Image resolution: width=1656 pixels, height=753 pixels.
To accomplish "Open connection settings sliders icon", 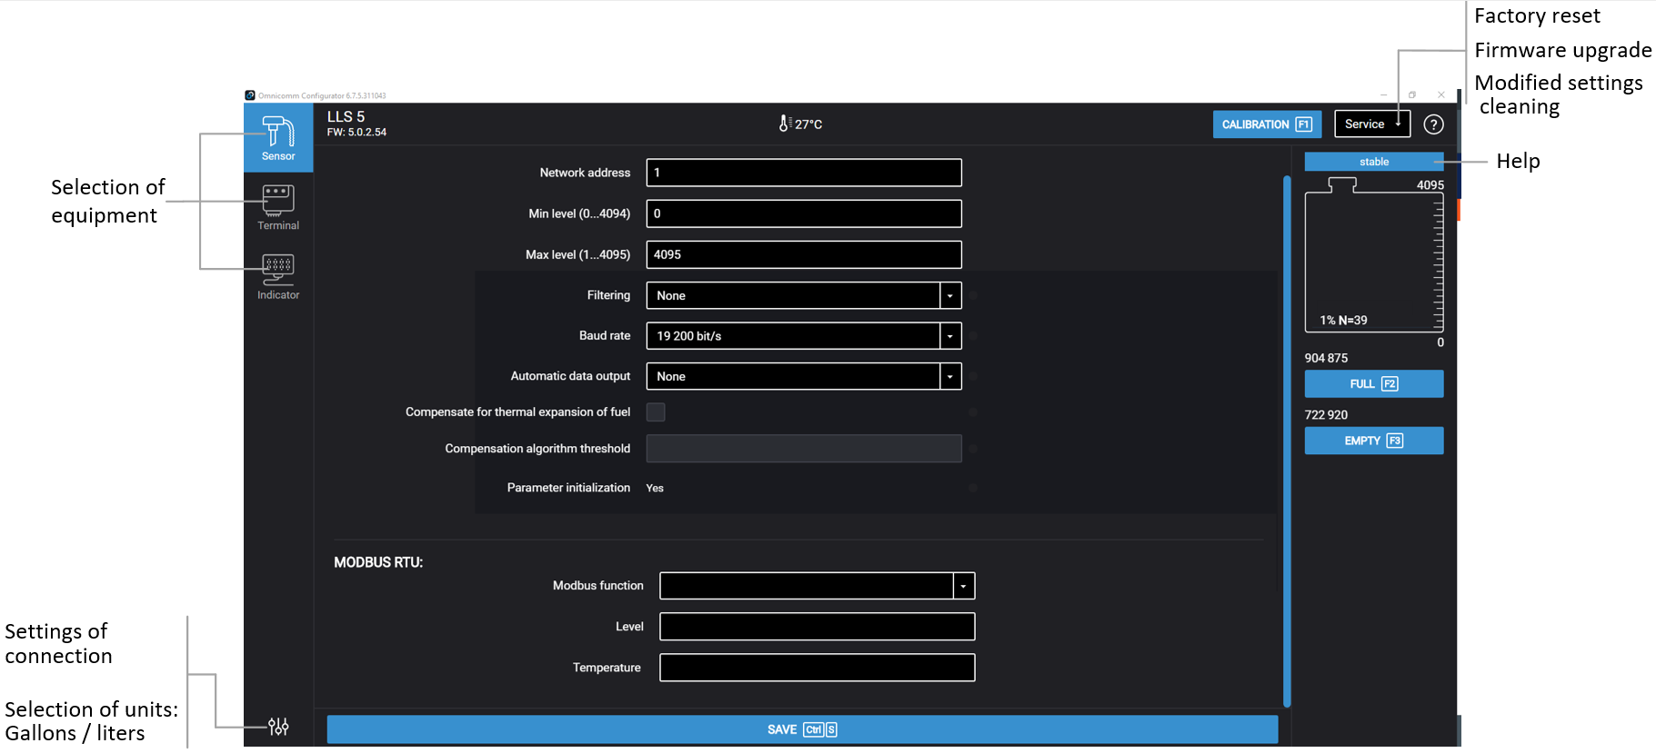I will click(x=278, y=727).
